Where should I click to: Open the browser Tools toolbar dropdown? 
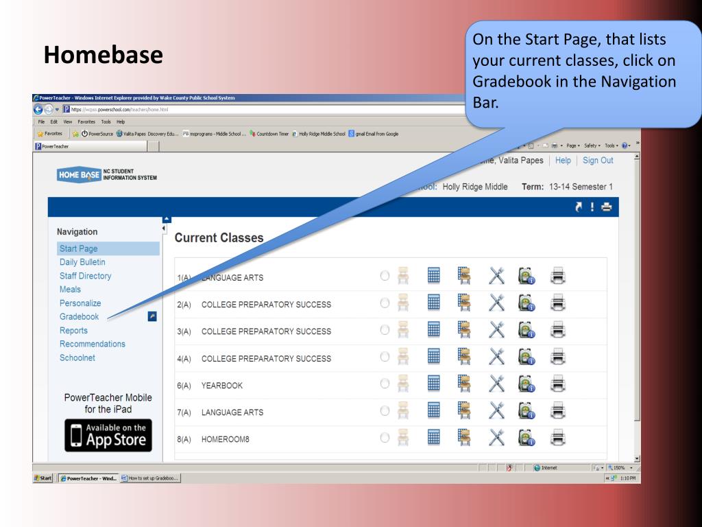[612, 145]
